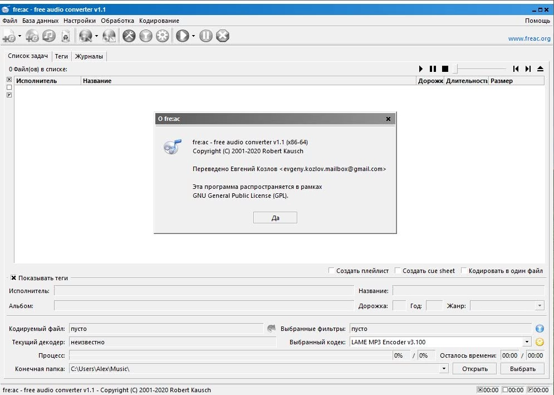Screen dimensions: 554x395
Task: Click the Выбрать folder button
Action: pyautogui.click(x=523, y=369)
